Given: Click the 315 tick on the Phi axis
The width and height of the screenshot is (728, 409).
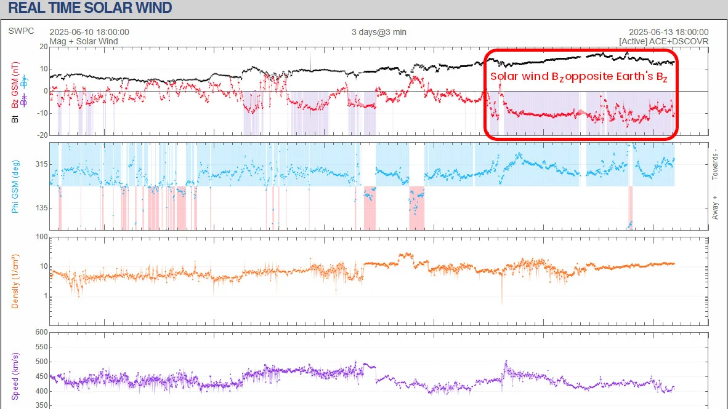Looking at the screenshot, I should [x=41, y=164].
